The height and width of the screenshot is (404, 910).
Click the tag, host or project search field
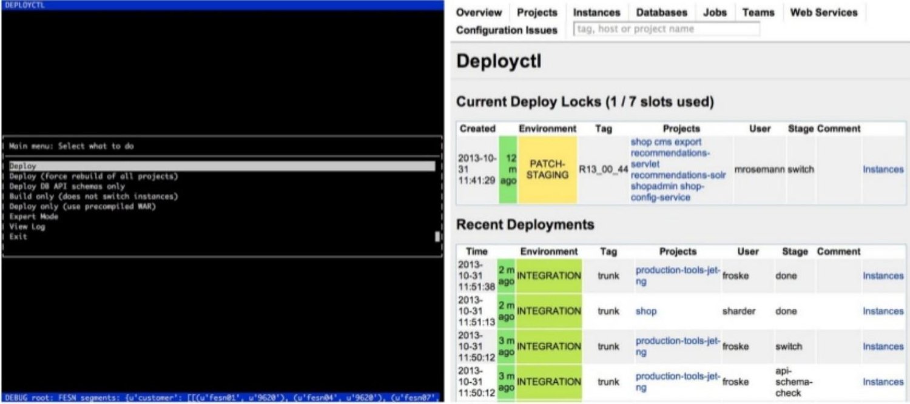click(x=666, y=29)
